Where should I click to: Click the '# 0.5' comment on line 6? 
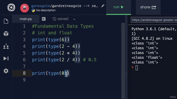pyautogui.click(x=90, y=60)
